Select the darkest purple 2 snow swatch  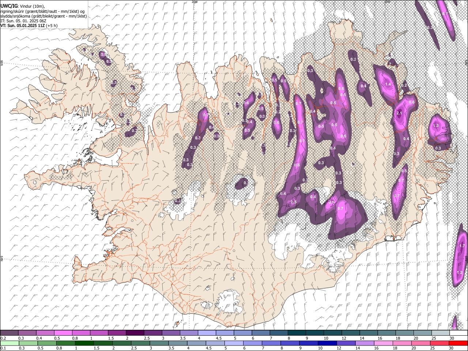click(x=135, y=333)
